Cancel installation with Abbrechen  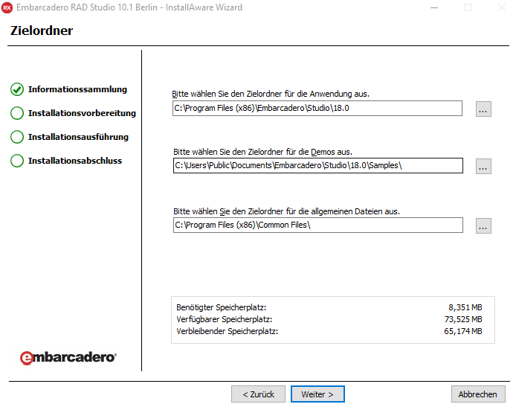[478, 394]
